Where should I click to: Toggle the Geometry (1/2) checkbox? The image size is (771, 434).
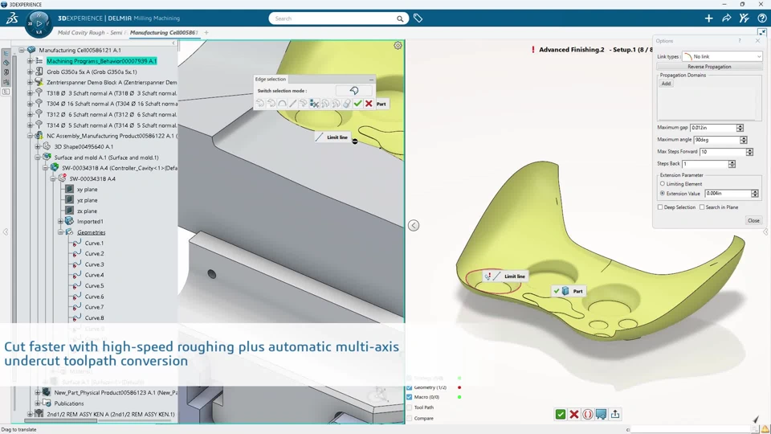(409, 387)
